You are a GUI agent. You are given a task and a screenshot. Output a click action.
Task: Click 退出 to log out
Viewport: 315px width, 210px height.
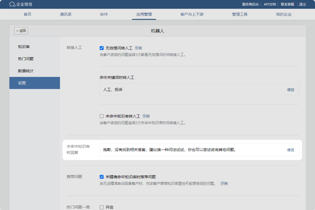(302, 5)
